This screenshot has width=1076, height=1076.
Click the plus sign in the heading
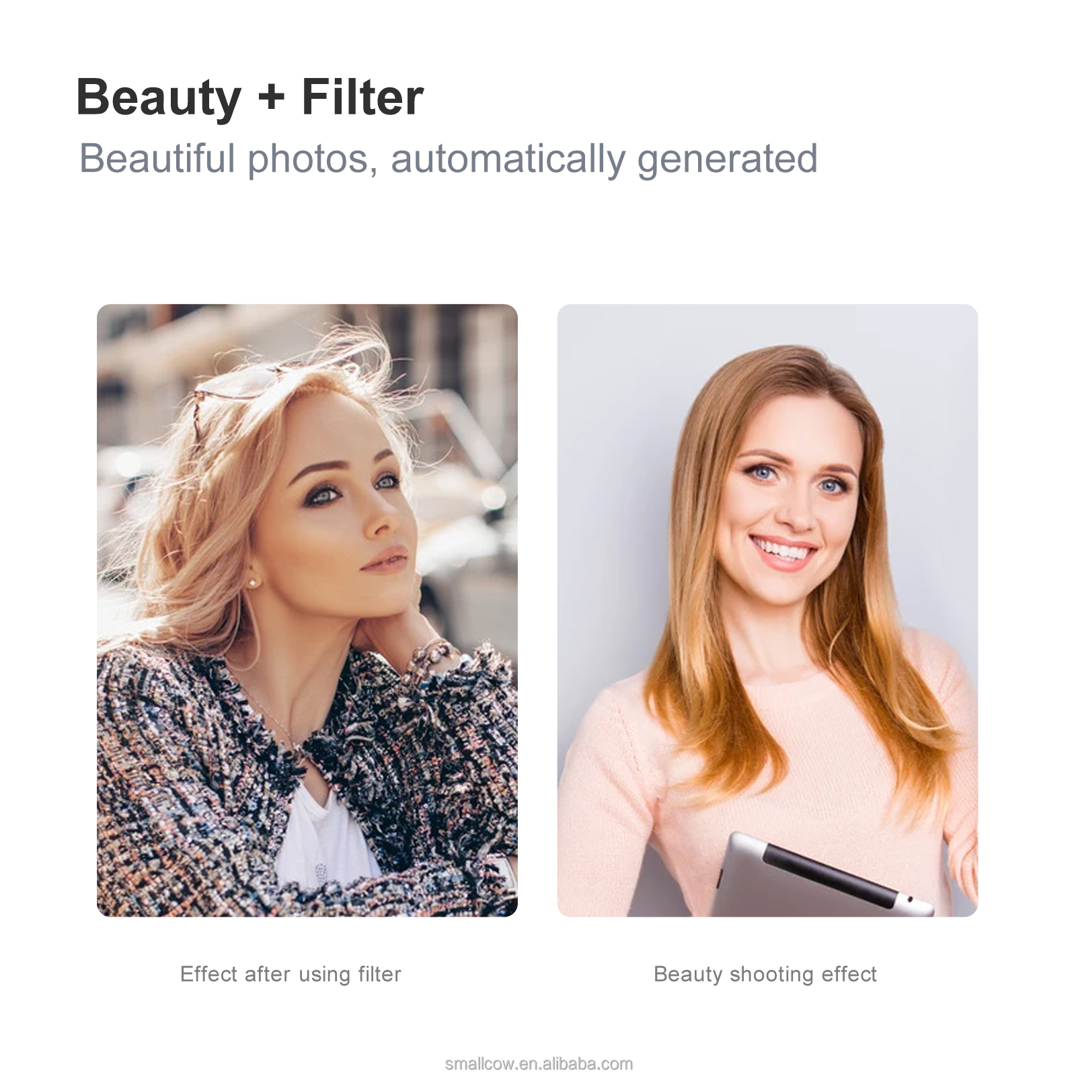(271, 98)
